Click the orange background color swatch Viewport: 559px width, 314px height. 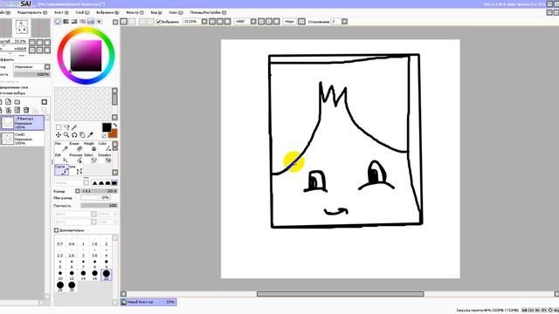113,133
